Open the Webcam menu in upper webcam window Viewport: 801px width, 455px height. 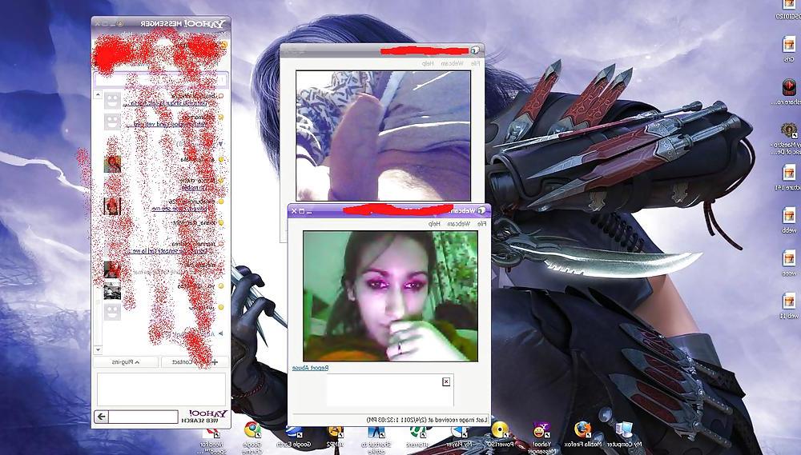(452, 63)
